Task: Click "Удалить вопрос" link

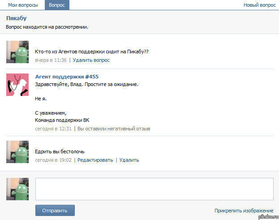Action: coord(91,60)
